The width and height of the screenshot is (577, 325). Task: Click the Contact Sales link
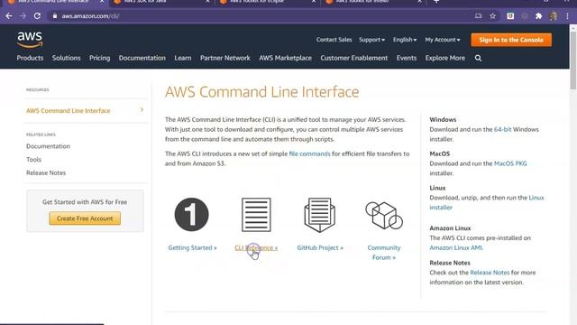point(334,40)
